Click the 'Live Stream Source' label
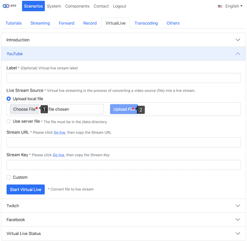This screenshot has height=241, width=247. click(25, 91)
